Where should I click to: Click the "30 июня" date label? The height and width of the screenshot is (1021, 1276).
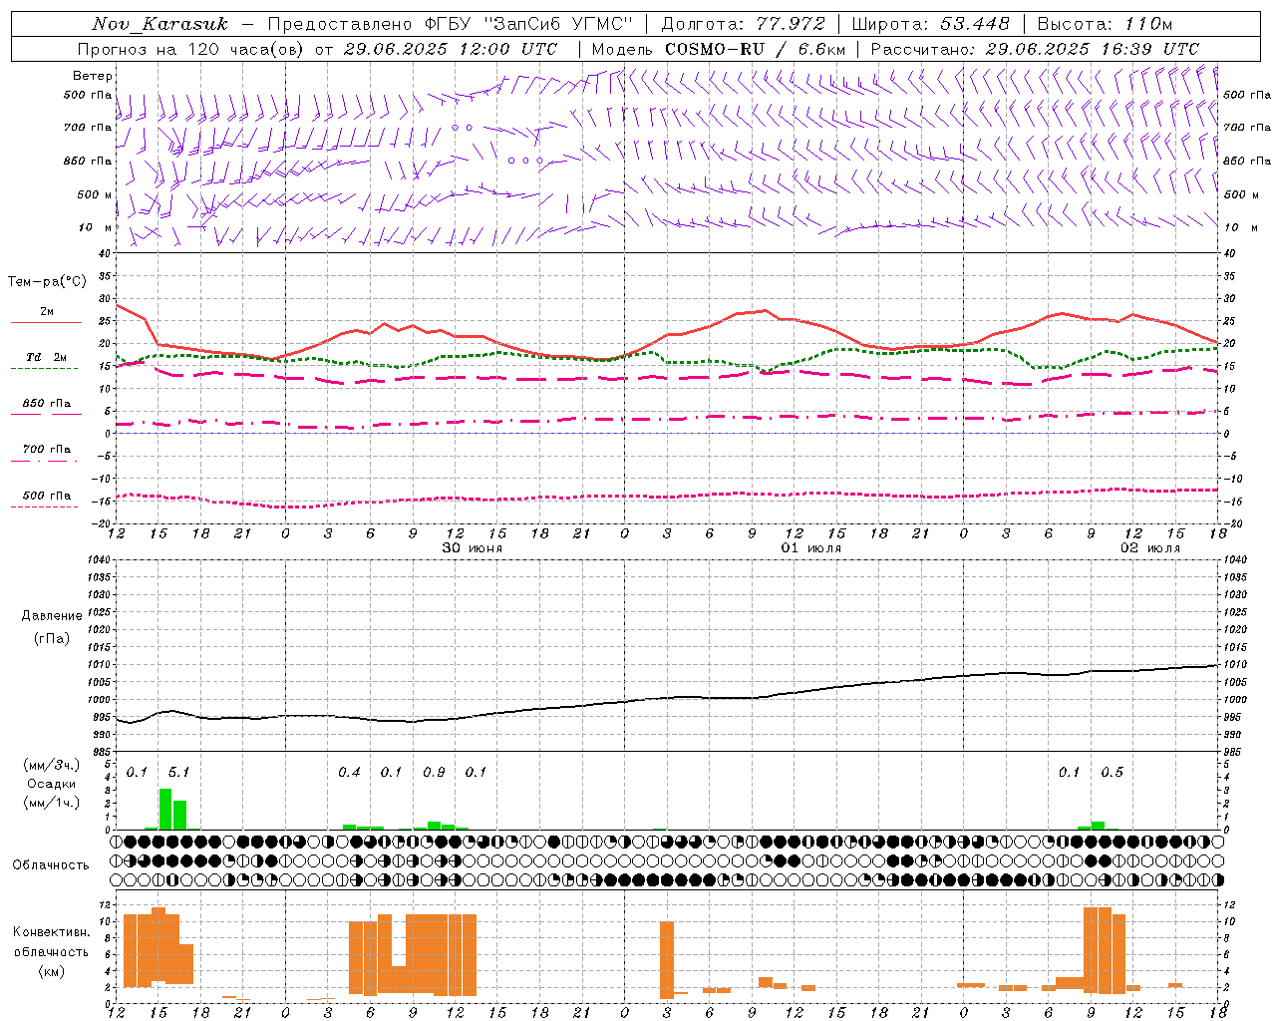point(473,548)
